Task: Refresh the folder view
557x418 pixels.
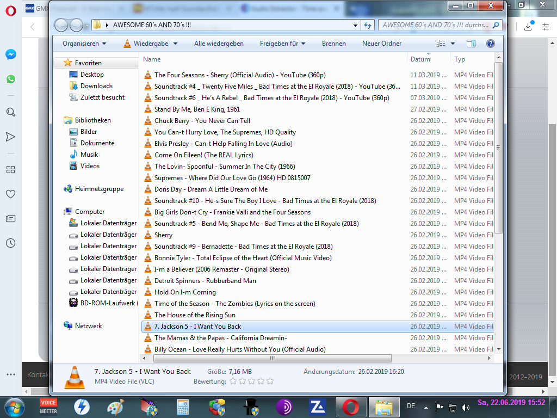Action: (x=368, y=25)
